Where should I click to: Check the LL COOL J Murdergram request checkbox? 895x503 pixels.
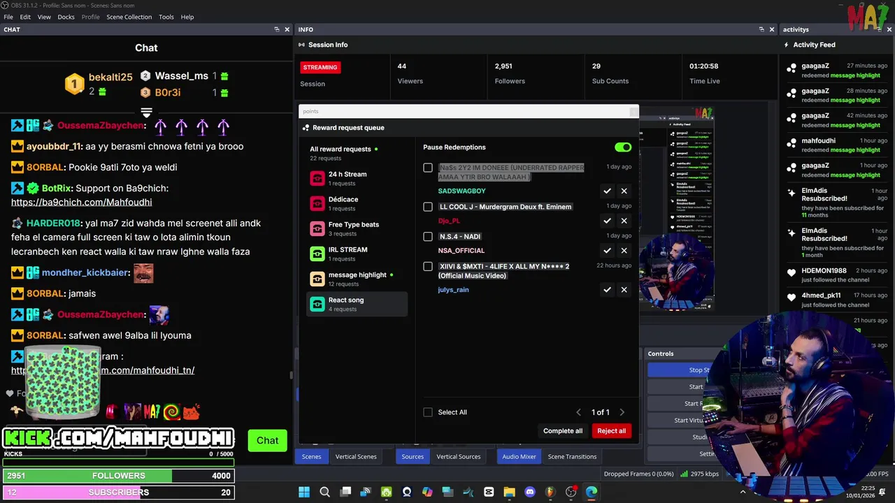click(428, 207)
